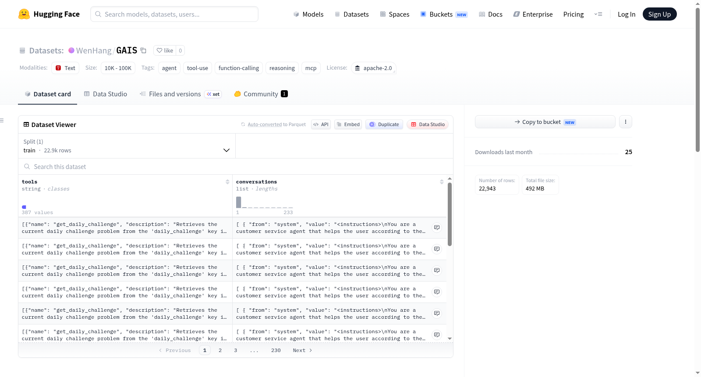Select current page 1 in pagination

pyautogui.click(x=205, y=350)
